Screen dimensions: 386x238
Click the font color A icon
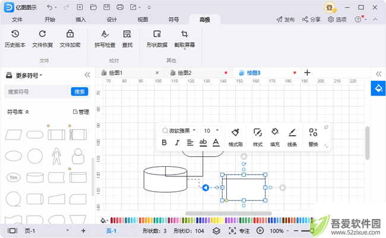click(x=216, y=142)
